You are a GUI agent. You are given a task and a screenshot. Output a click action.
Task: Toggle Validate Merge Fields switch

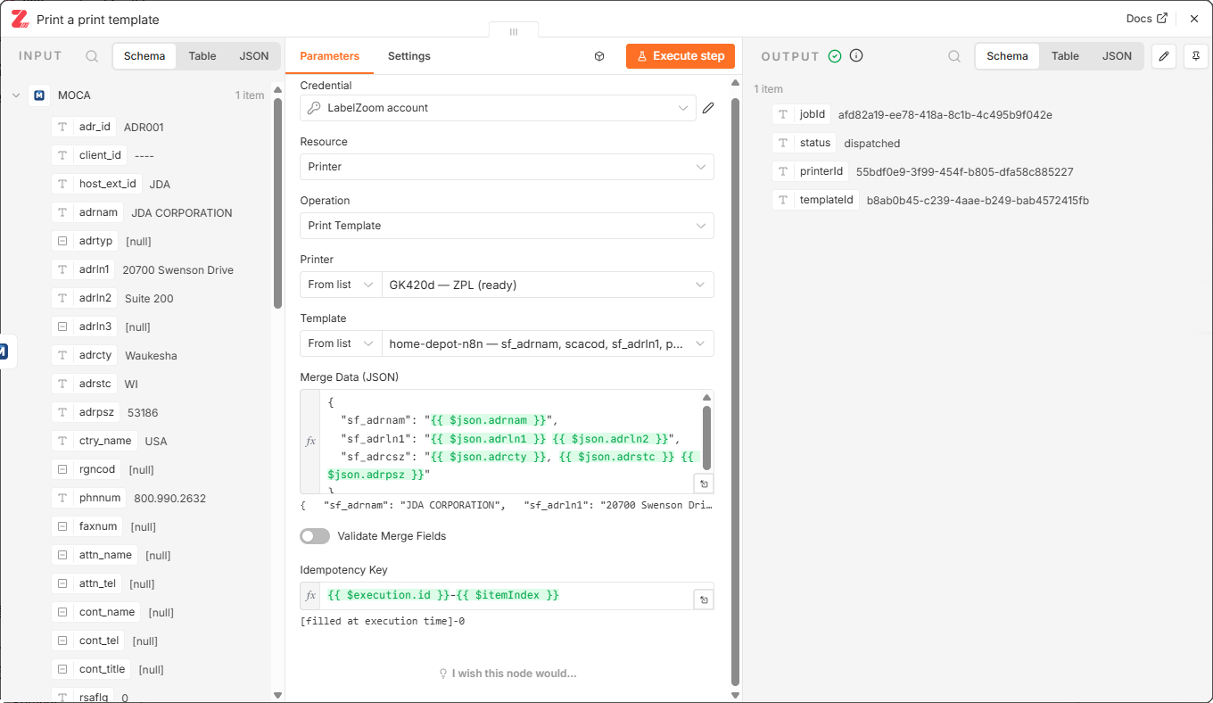(x=315, y=536)
